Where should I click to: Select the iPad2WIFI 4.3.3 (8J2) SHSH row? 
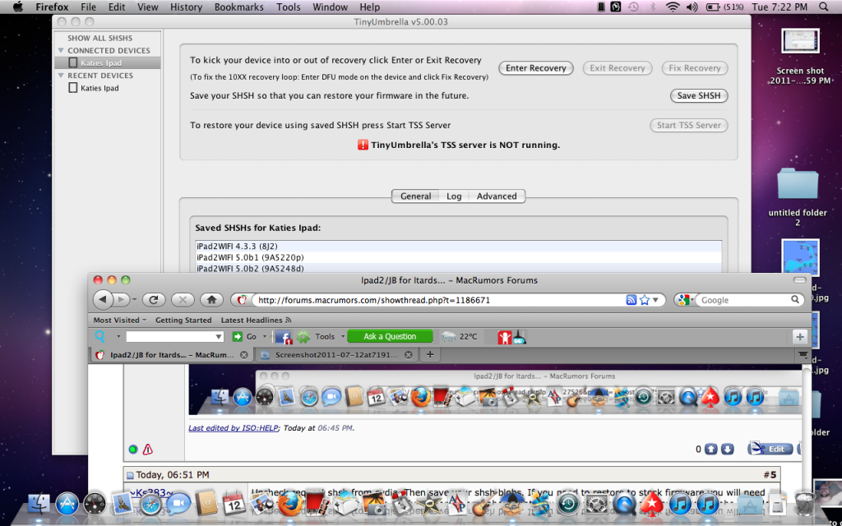click(x=459, y=247)
